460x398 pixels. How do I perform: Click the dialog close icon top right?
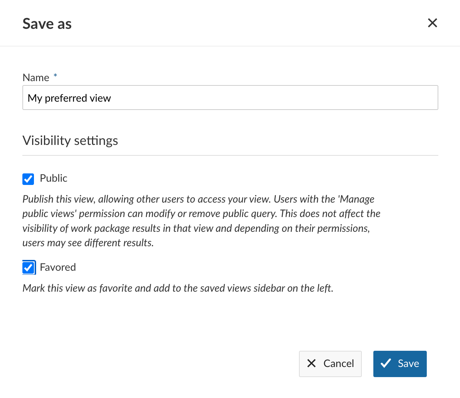[432, 23]
